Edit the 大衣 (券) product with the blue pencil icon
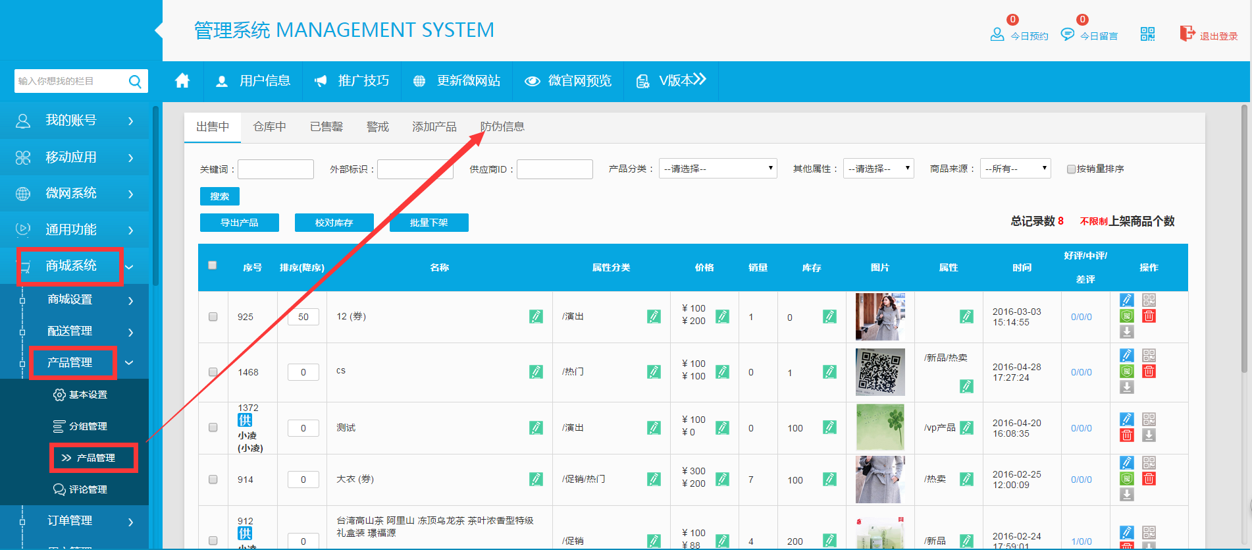The image size is (1252, 550). point(1127,463)
